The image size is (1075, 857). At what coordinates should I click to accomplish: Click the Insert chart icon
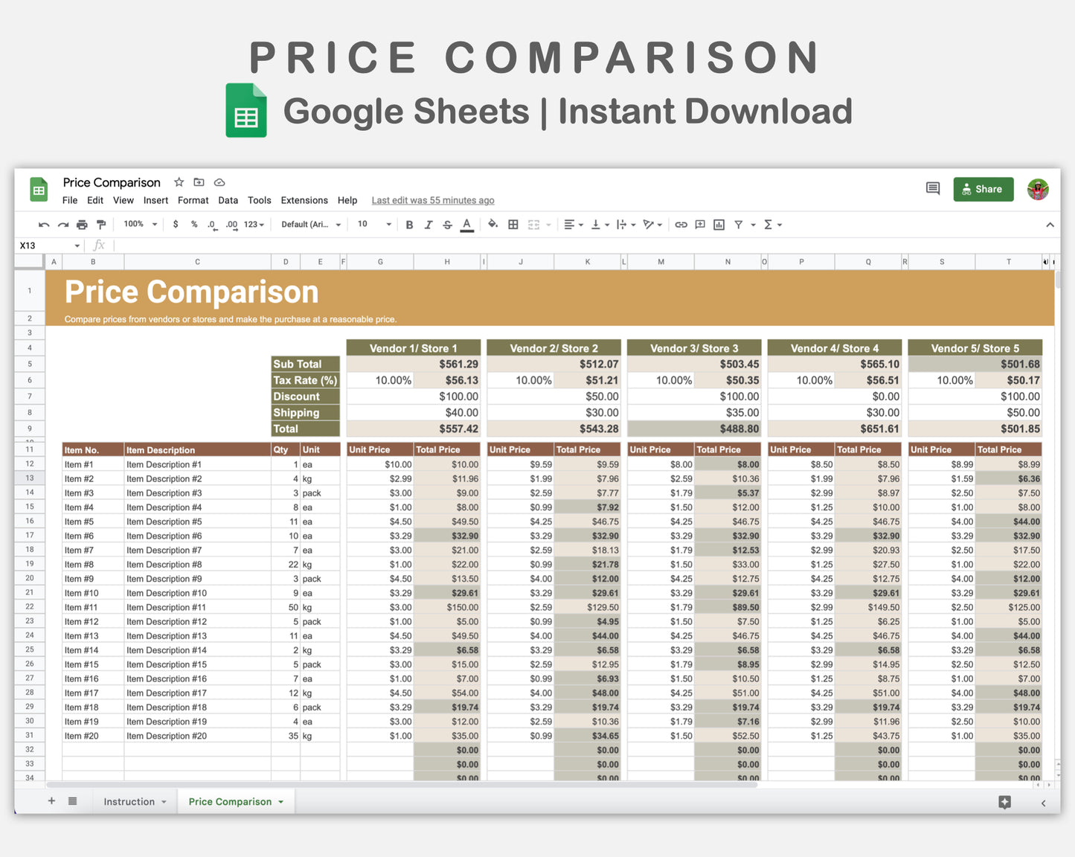pyautogui.click(x=719, y=224)
